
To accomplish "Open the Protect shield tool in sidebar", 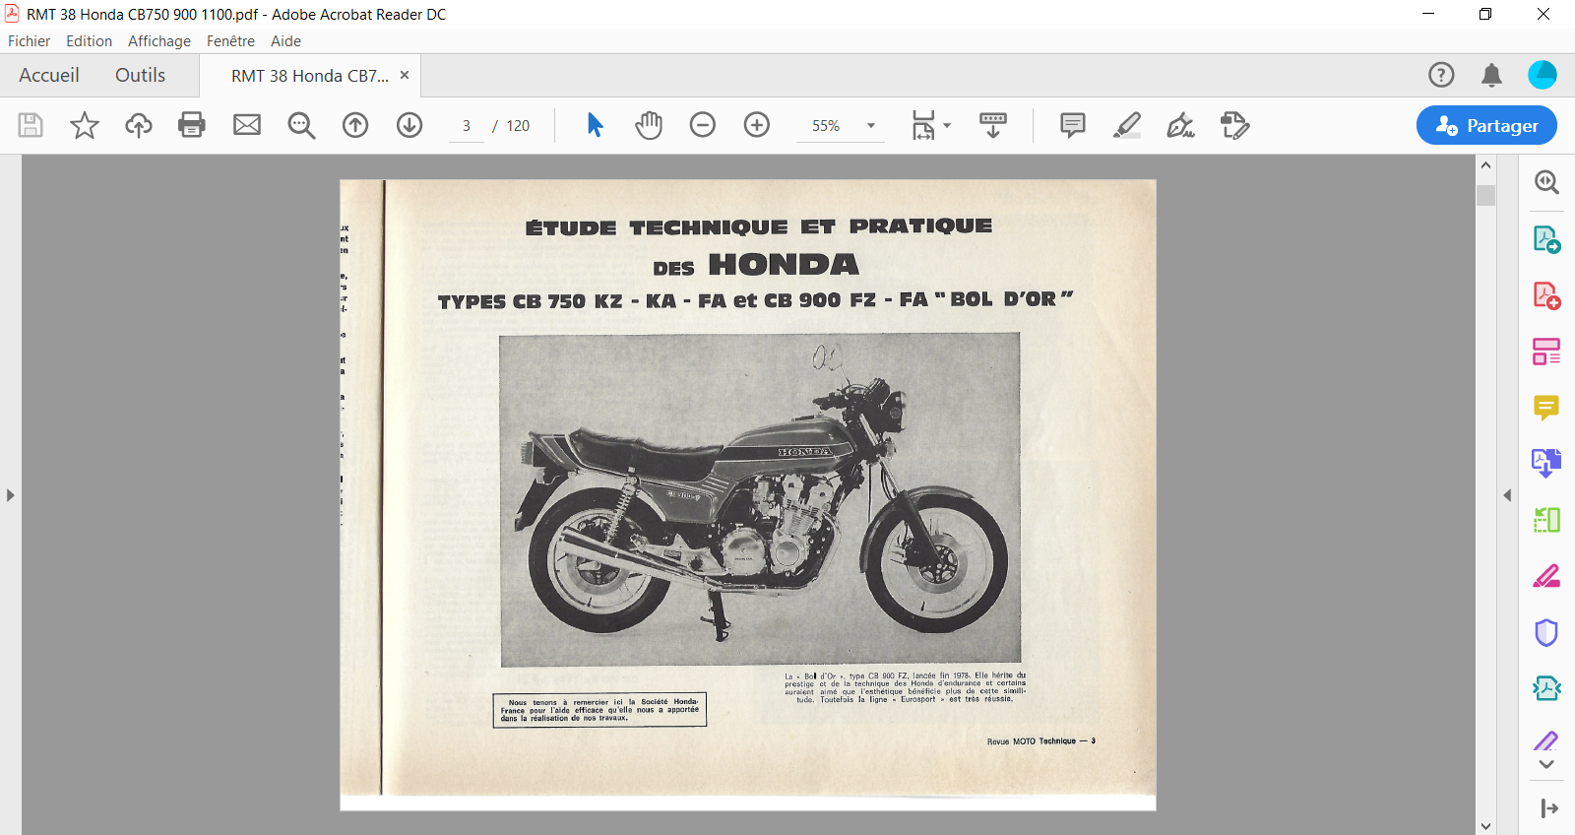I will [1546, 632].
